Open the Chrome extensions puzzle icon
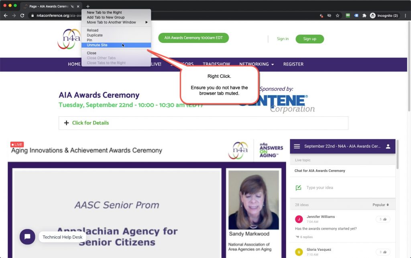Viewport: 411px width, 258px height. coord(364,16)
